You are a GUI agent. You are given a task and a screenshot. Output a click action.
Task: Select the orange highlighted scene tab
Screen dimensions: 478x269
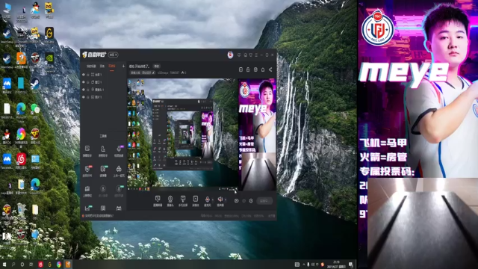pyautogui.click(x=112, y=66)
